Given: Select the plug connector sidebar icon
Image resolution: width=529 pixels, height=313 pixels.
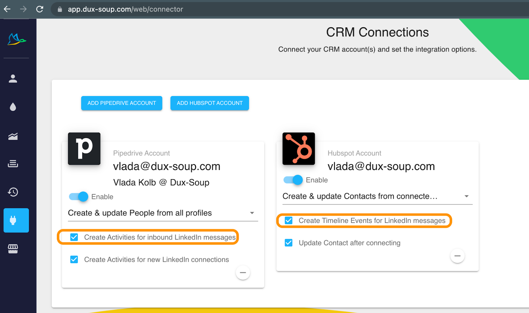Looking at the screenshot, I should [16, 220].
